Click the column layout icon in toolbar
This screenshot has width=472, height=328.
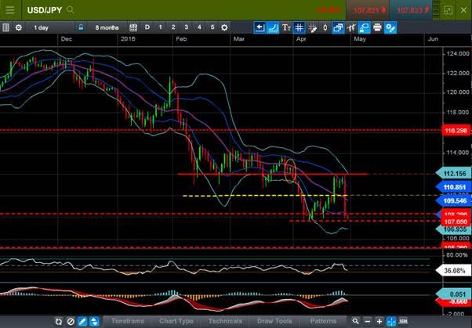tap(5, 27)
